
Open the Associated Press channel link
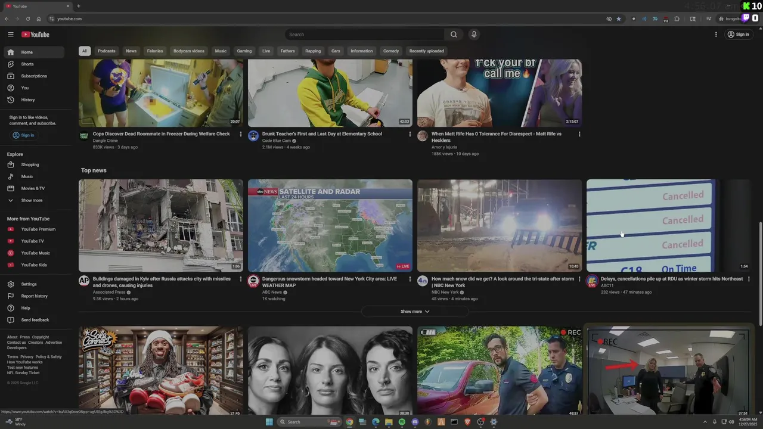click(x=109, y=293)
